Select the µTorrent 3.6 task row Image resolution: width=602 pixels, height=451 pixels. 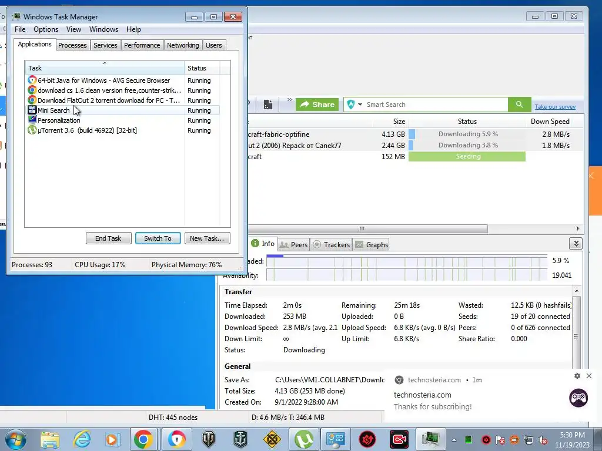tap(123, 130)
